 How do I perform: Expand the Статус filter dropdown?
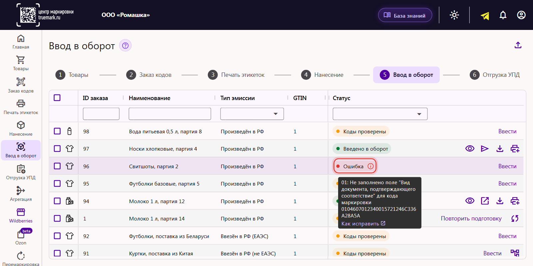380,114
